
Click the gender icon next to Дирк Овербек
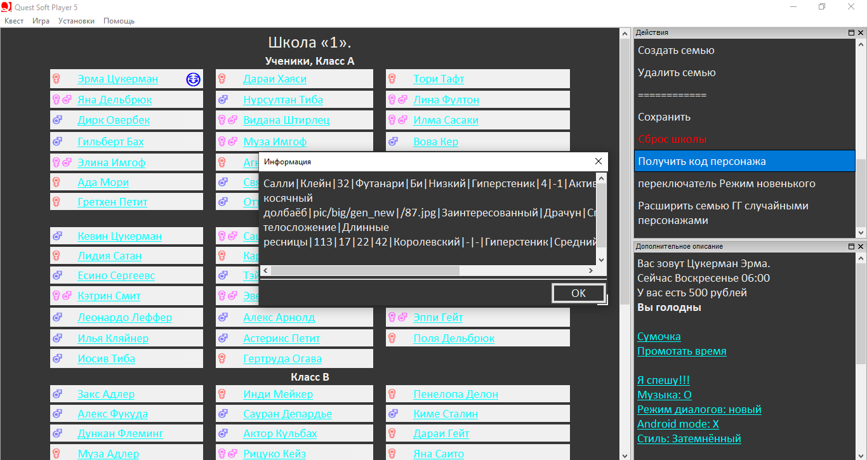pos(57,121)
